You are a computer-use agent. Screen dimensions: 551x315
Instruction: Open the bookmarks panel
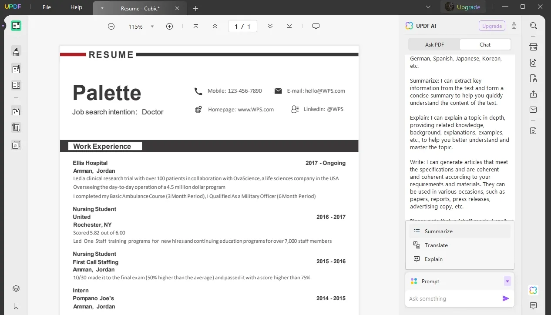[x=16, y=306]
